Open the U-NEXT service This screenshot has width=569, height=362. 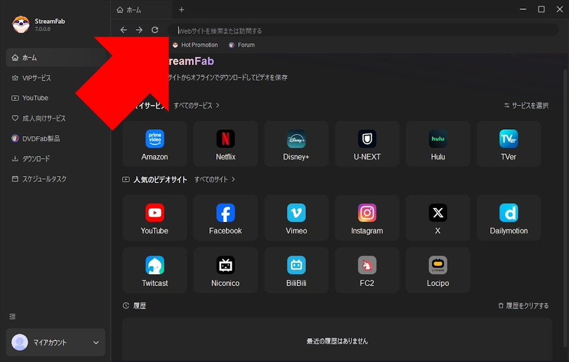click(x=367, y=144)
